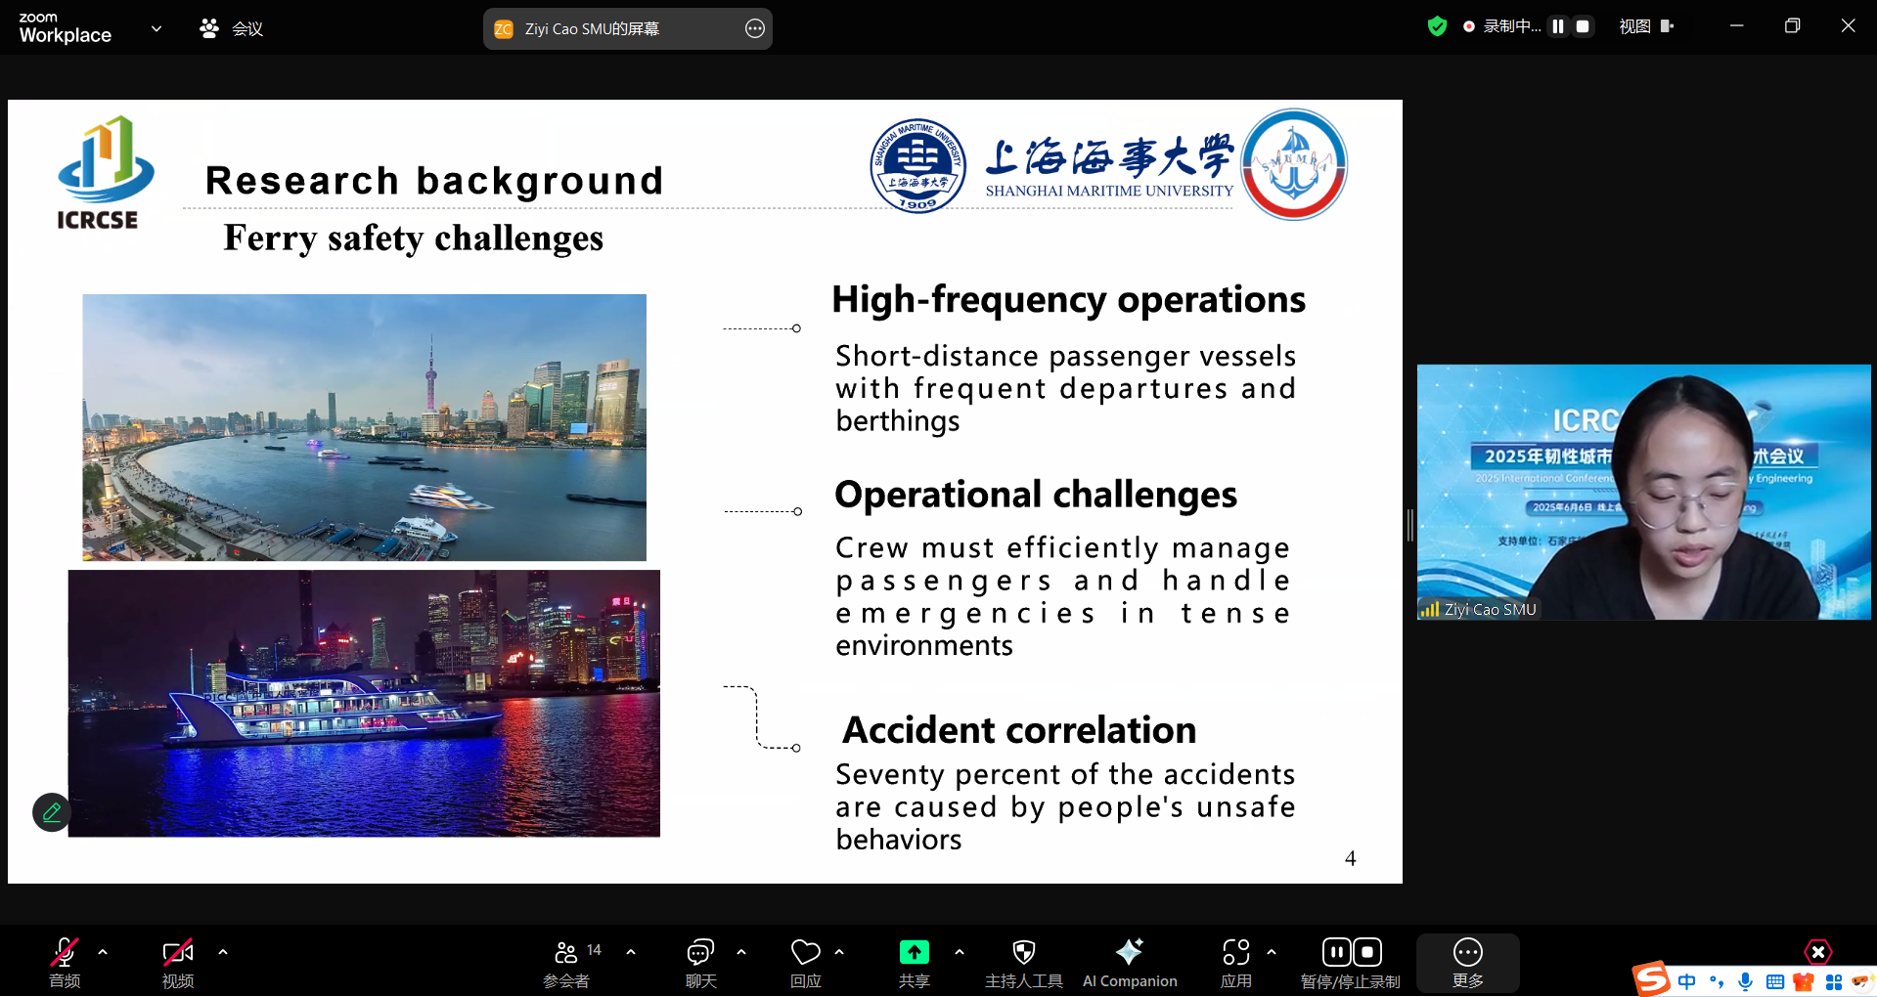Restore down the Zoom window
1877x997 pixels.
tap(1792, 26)
